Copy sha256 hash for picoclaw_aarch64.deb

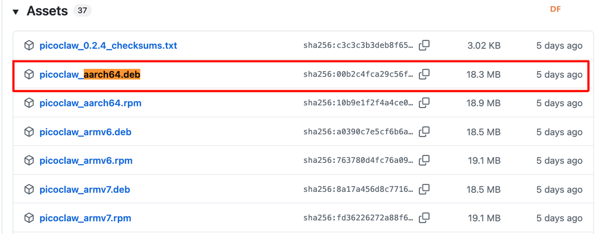click(424, 74)
